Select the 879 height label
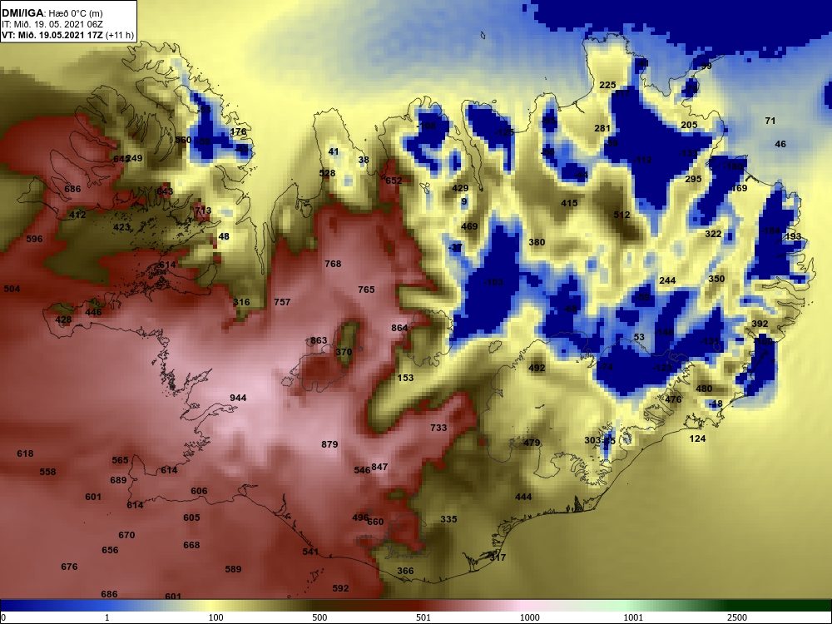832x624 pixels. pyautogui.click(x=329, y=444)
